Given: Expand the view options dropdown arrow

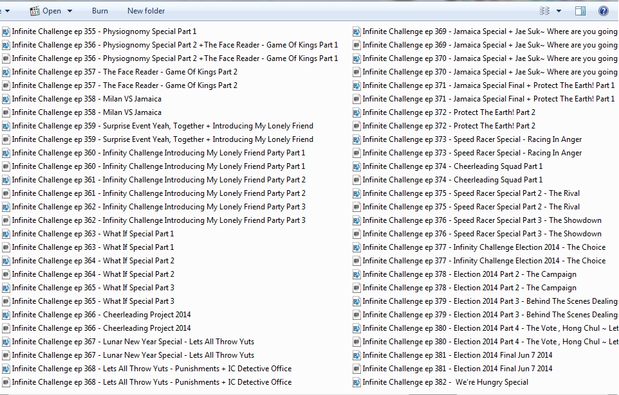Looking at the screenshot, I should click(x=559, y=11).
